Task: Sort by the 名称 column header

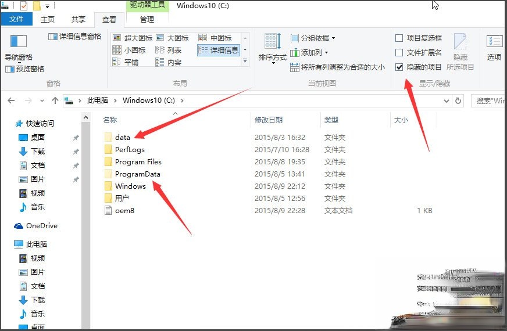Action: coord(110,120)
